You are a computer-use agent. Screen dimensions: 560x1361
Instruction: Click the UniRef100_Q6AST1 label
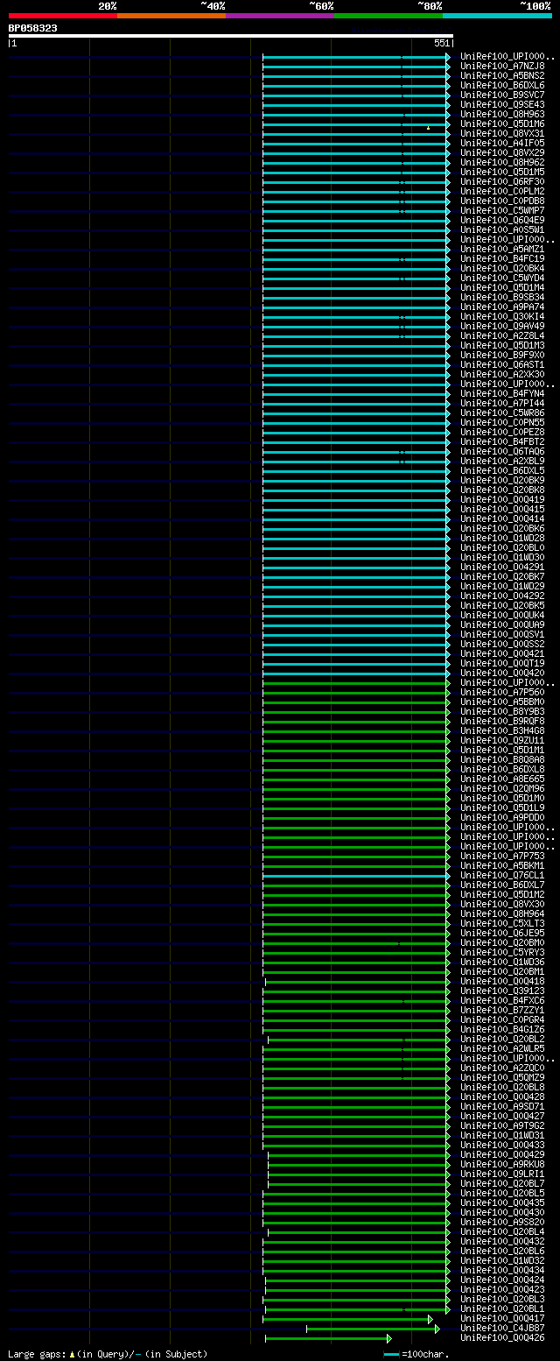tap(502, 364)
